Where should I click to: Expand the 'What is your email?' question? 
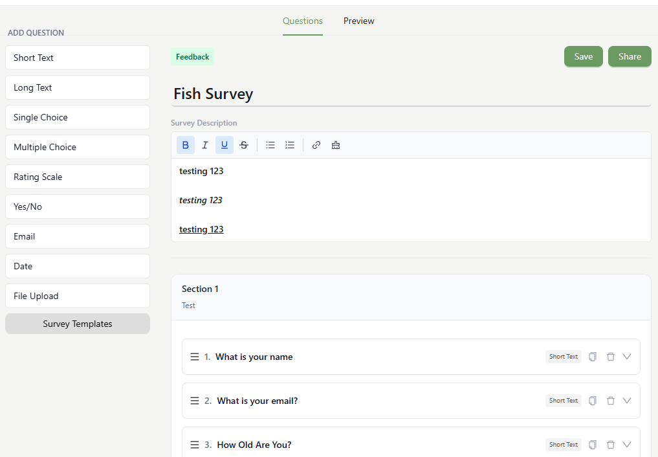(x=627, y=401)
